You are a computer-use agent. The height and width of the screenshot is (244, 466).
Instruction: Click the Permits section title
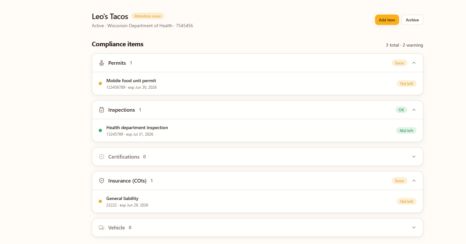click(x=117, y=63)
